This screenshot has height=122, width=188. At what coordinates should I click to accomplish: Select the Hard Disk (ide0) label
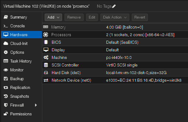tap(66, 73)
